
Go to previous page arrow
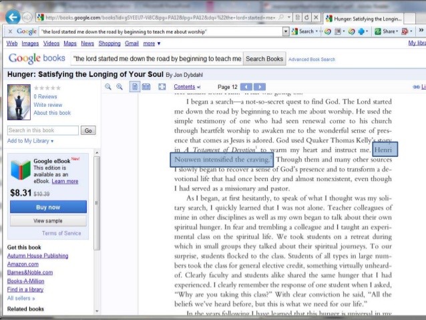(x=246, y=87)
